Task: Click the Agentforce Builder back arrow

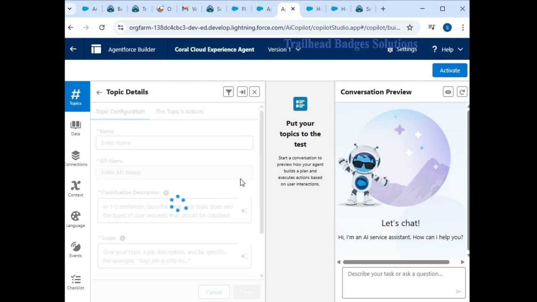Action: tap(73, 49)
